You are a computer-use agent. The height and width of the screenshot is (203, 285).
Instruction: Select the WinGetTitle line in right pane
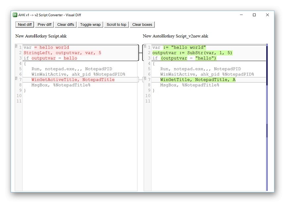[x=198, y=79]
